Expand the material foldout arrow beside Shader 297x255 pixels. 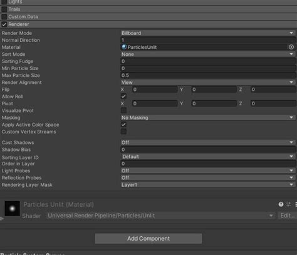[2, 219]
